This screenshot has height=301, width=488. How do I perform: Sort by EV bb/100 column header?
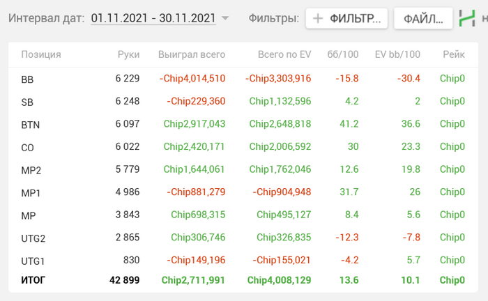(x=397, y=54)
